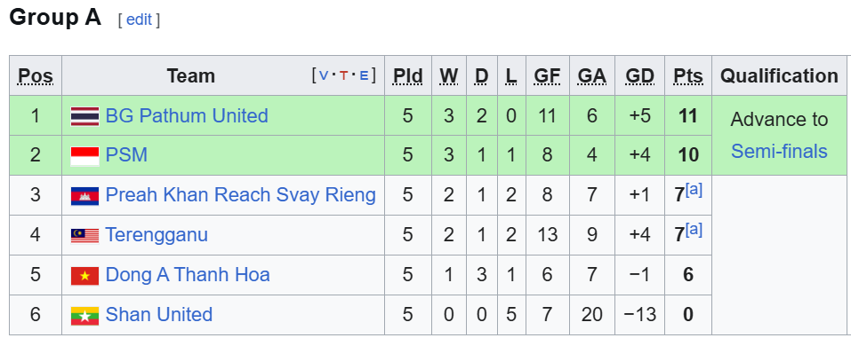The width and height of the screenshot is (851, 338).
Task: Click the Vietnam flag icon
Action: [x=84, y=276]
